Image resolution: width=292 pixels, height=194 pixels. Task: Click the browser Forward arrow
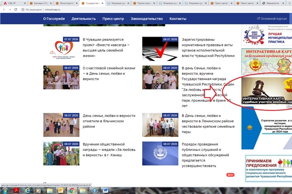pyautogui.click(x=10, y=10)
